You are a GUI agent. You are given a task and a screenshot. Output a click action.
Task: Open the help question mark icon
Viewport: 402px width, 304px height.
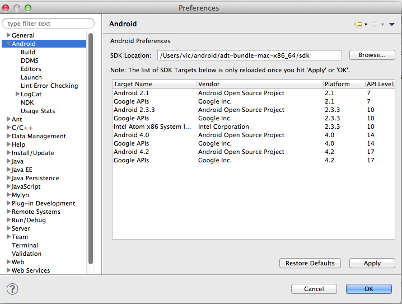(12, 289)
